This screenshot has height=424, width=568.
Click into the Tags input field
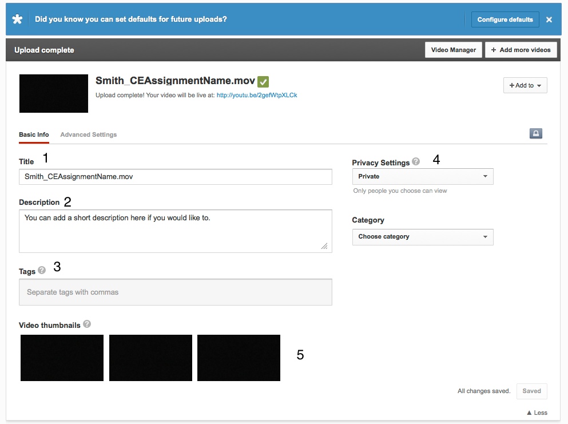point(175,292)
